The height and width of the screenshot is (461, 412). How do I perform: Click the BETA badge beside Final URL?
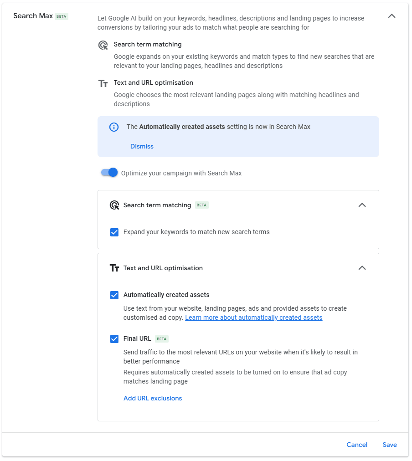[x=162, y=339]
